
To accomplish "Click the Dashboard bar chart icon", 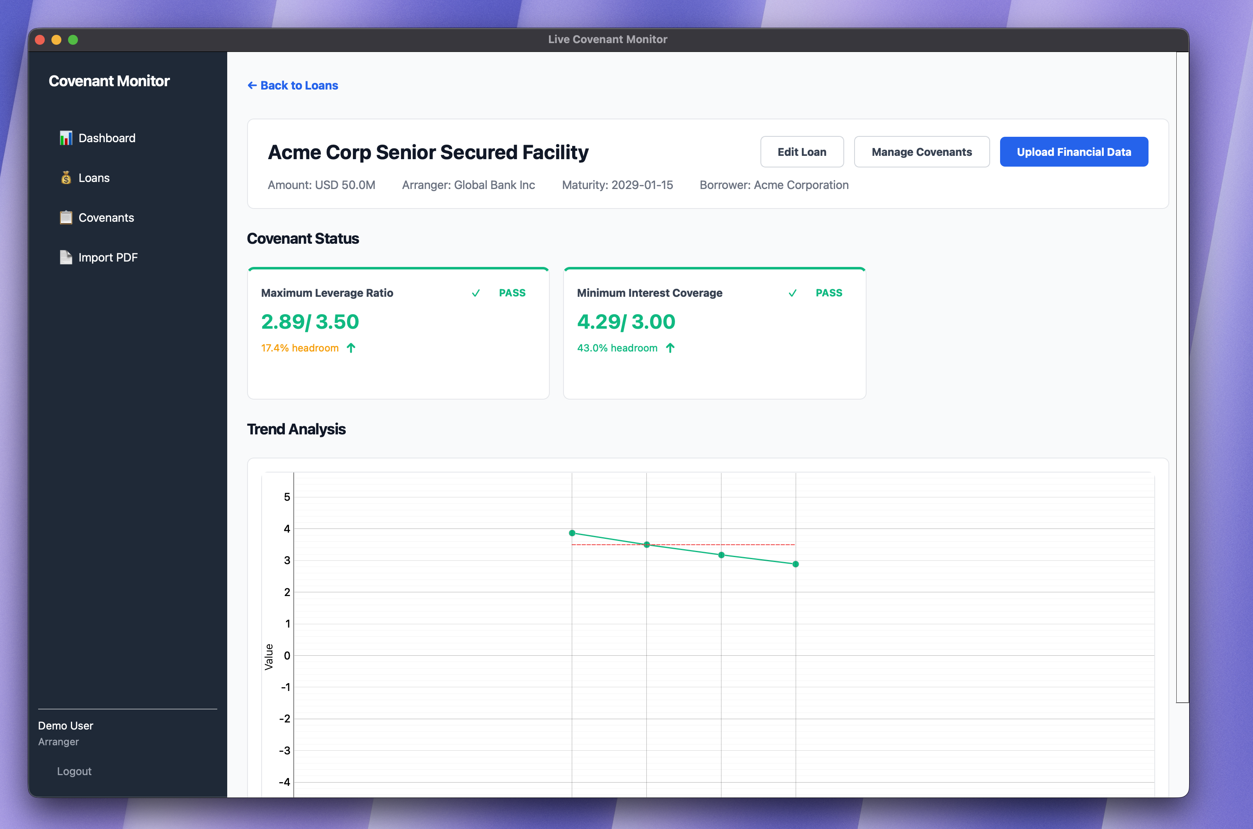I will [66, 138].
